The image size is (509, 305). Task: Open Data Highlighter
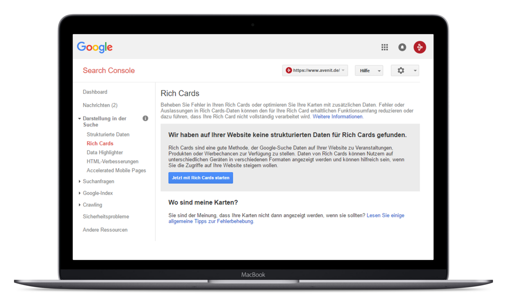[105, 152]
